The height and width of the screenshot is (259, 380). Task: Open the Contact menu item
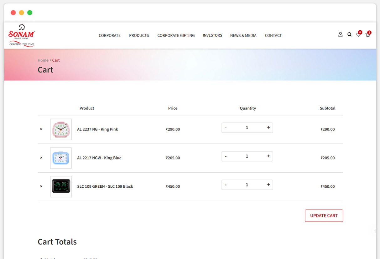(273, 35)
